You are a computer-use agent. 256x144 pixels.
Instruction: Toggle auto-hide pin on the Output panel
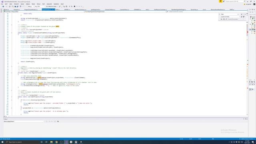(x=245, y=119)
